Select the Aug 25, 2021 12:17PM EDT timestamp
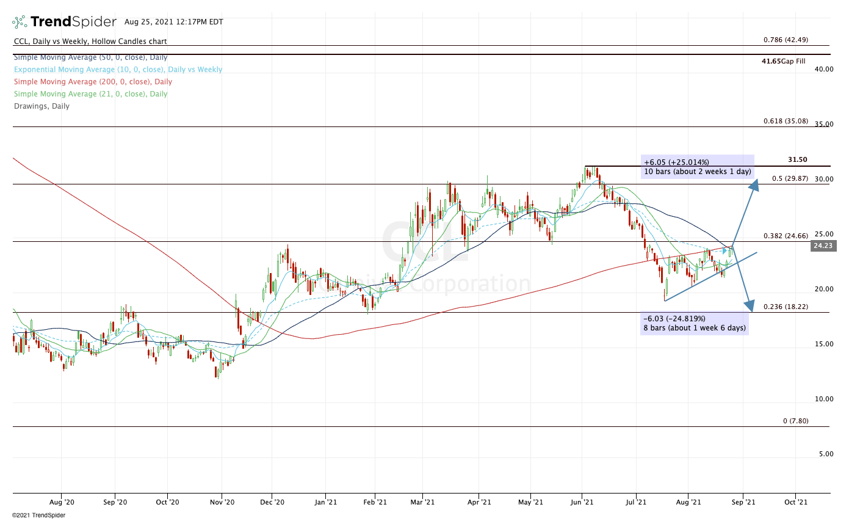 pyautogui.click(x=174, y=22)
